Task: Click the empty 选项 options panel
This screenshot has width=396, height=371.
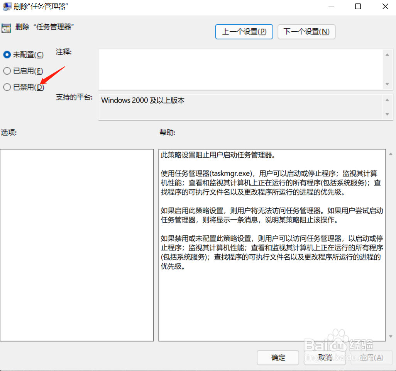Action: [x=77, y=245]
